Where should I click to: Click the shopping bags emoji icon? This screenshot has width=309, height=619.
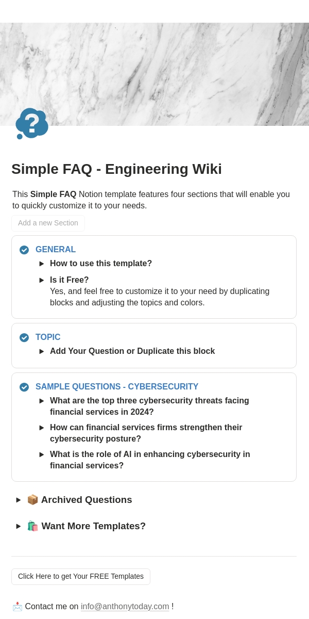coord(32,526)
